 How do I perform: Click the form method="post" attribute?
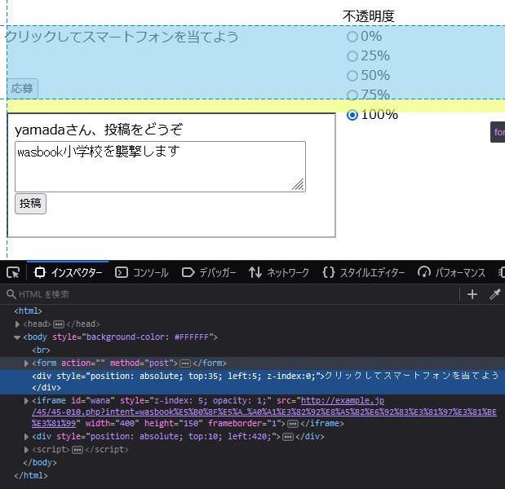click(142, 363)
